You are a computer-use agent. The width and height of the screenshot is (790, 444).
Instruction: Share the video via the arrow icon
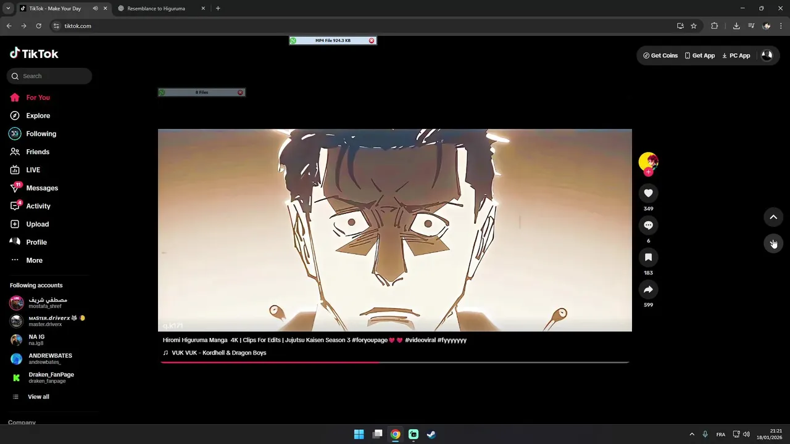(648, 289)
